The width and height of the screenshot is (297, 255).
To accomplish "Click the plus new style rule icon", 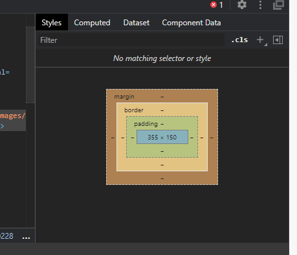I will coord(260,40).
